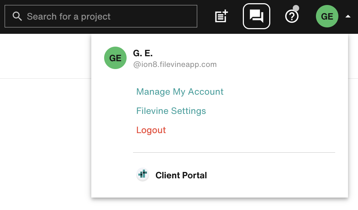Open the help question mark icon

pyautogui.click(x=292, y=16)
